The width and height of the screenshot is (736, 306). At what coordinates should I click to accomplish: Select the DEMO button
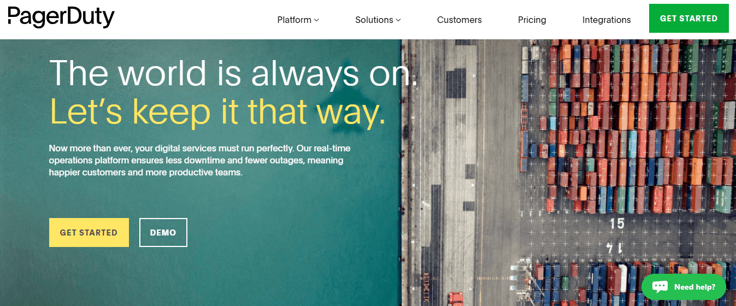coord(163,232)
